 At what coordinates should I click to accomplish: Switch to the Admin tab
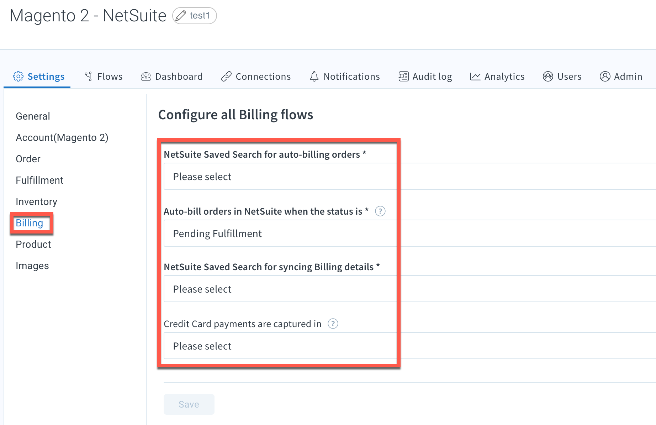point(621,77)
